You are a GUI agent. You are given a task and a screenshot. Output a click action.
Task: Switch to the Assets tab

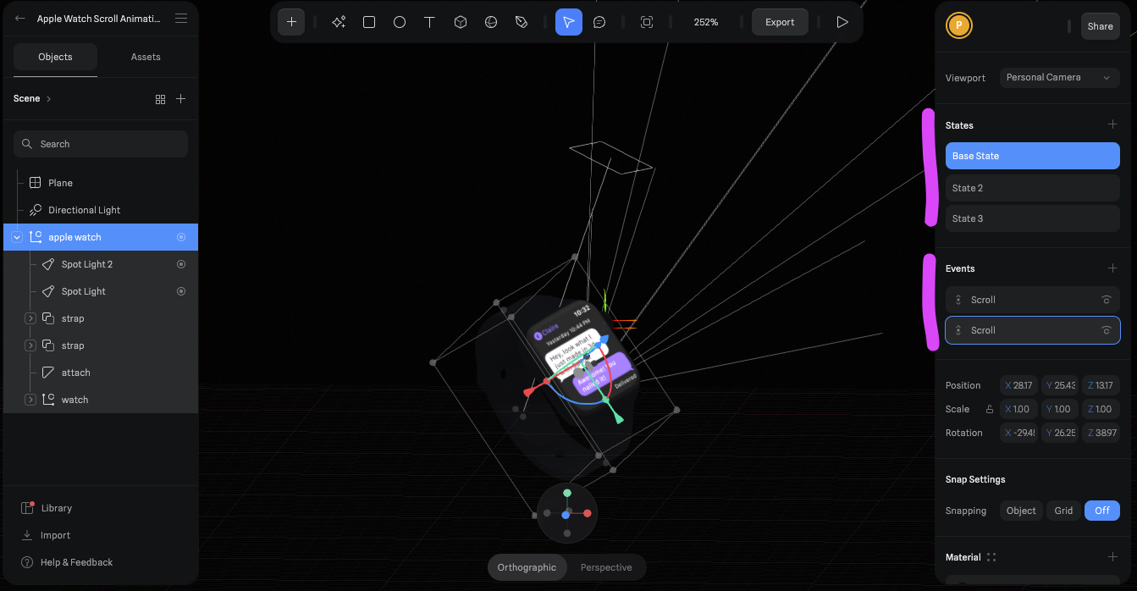146,57
